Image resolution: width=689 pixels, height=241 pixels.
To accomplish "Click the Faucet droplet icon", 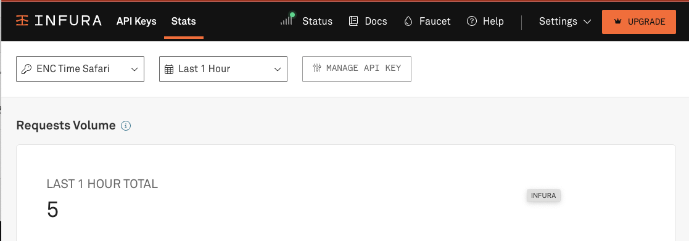I will 408,21.
